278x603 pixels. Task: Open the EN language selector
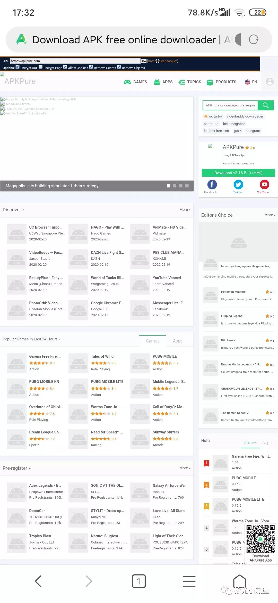tap(251, 82)
